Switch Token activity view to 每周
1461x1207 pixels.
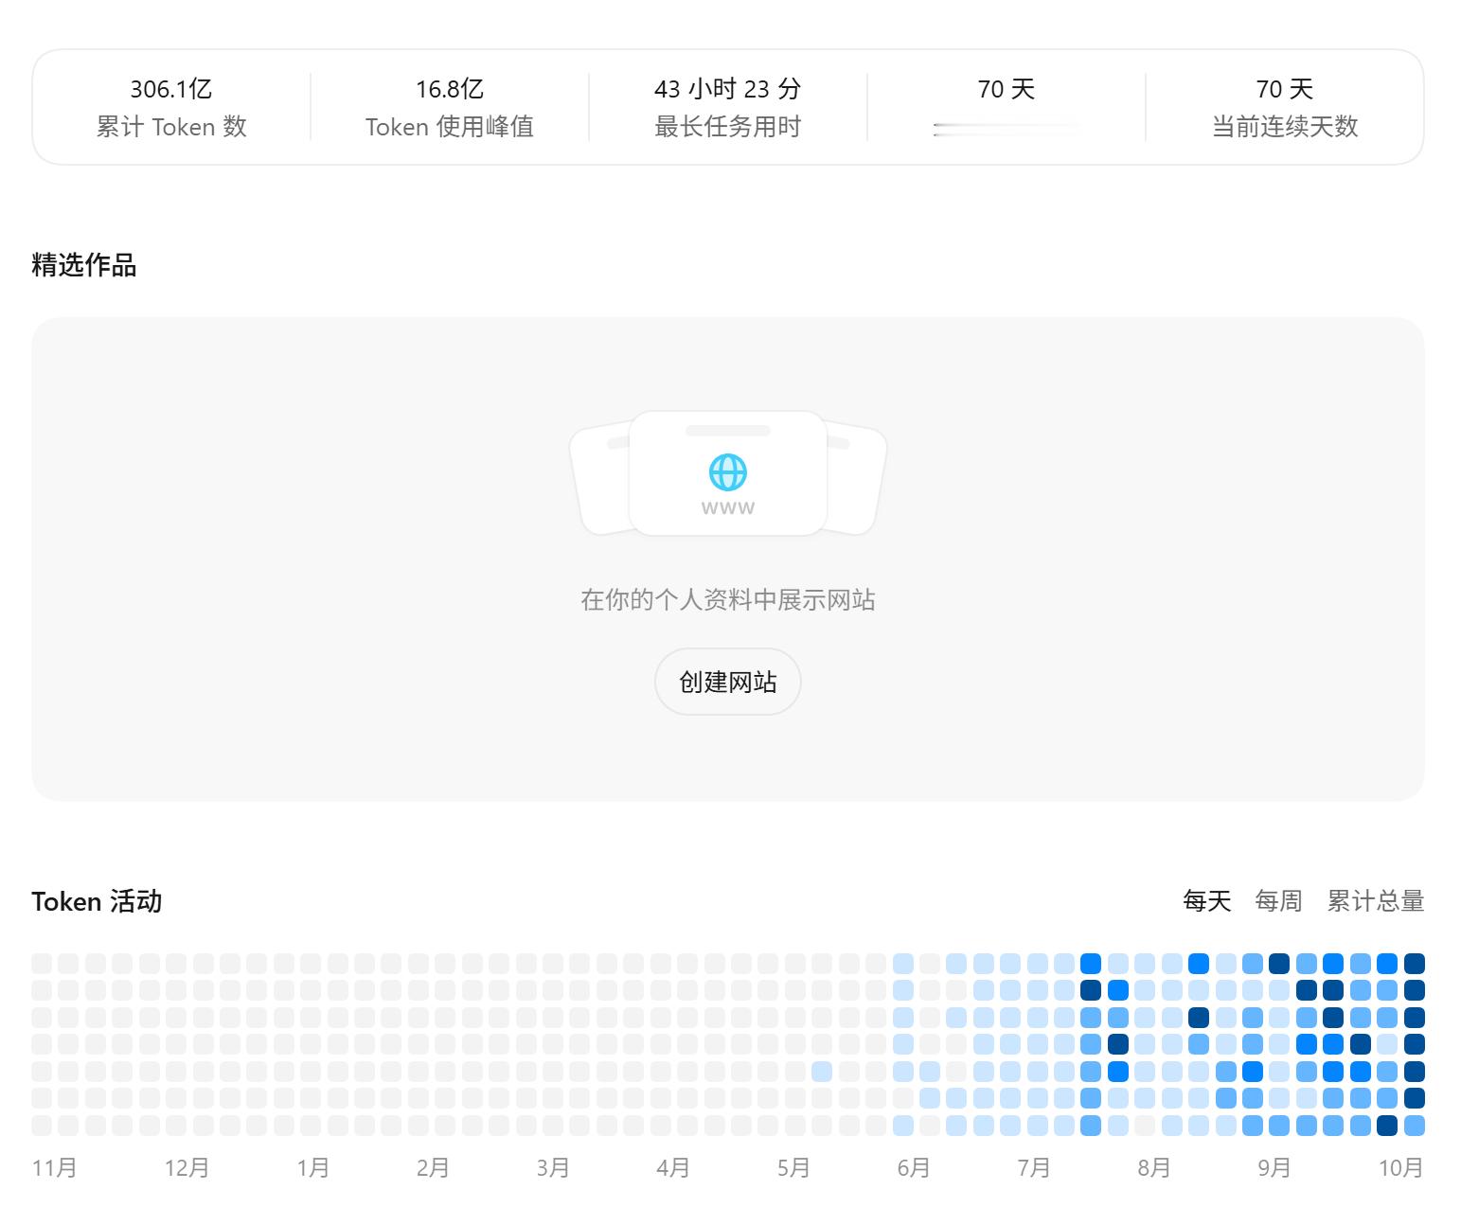coord(1278,901)
